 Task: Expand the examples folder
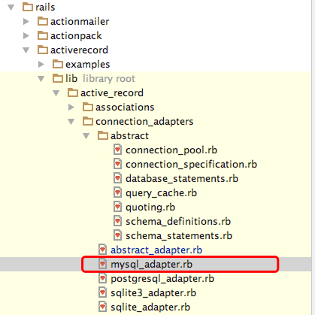pyautogui.click(x=41, y=64)
